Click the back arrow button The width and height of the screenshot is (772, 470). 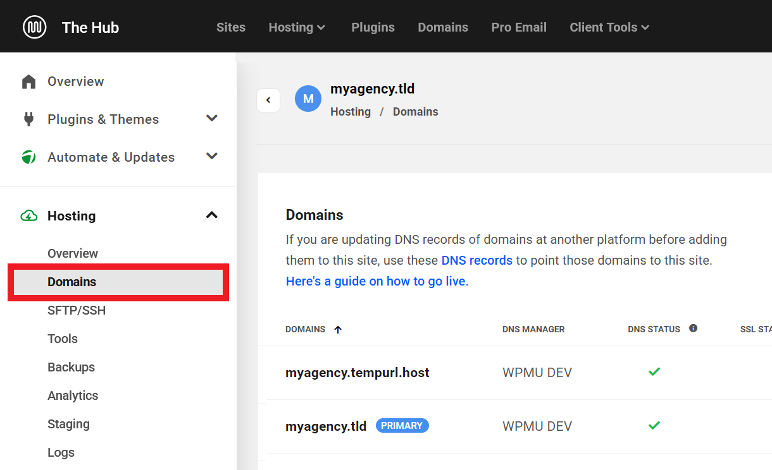[x=268, y=100]
